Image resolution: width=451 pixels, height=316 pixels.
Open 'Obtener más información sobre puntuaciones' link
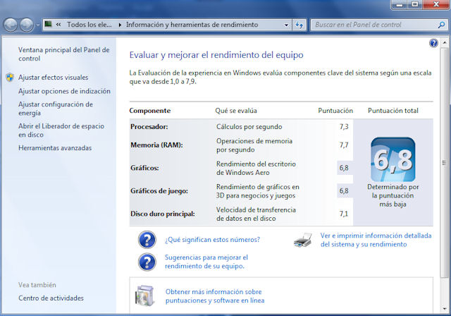(215, 296)
